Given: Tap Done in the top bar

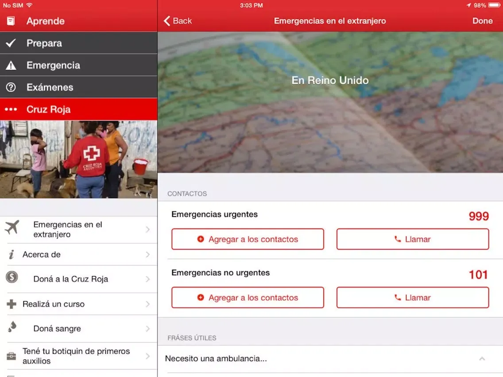Looking at the screenshot, I should 482,21.
